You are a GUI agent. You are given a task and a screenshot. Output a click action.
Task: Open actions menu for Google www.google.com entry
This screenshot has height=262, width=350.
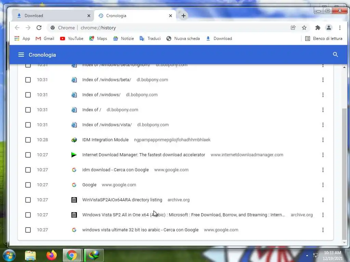(x=323, y=185)
